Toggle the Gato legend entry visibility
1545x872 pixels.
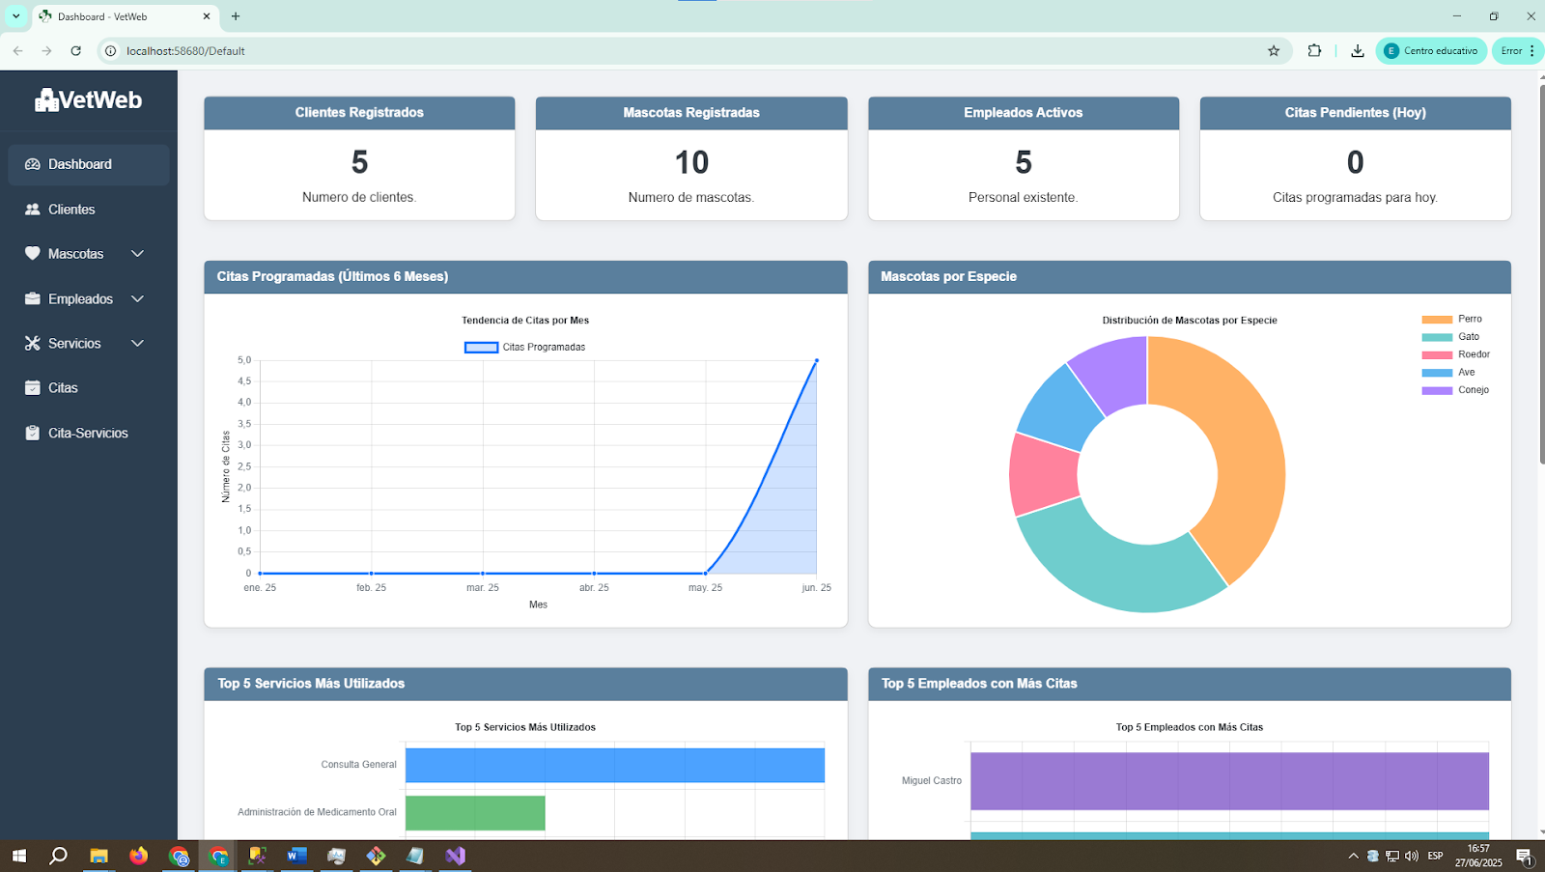(x=1450, y=337)
